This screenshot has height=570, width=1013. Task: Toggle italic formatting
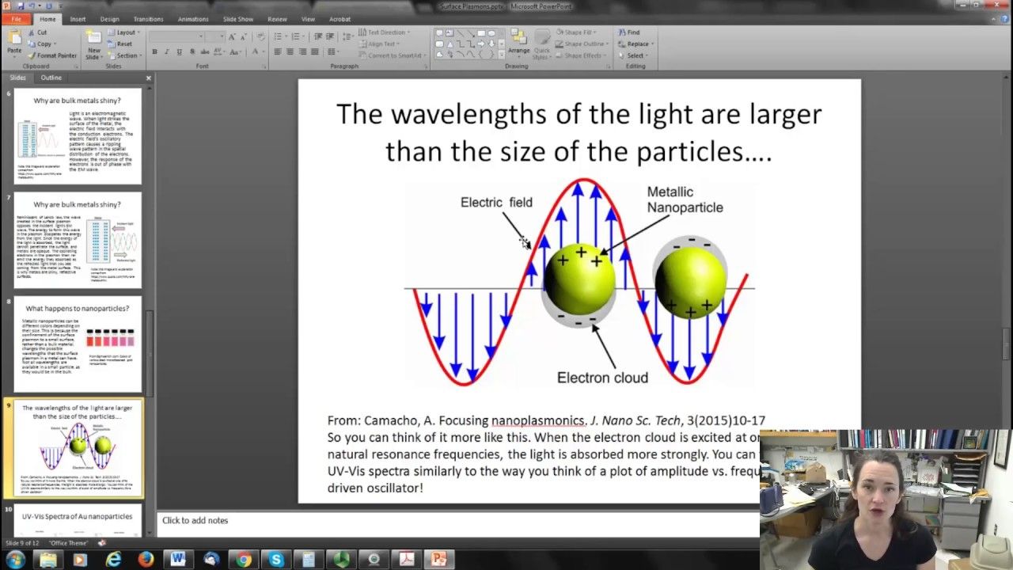(167, 51)
